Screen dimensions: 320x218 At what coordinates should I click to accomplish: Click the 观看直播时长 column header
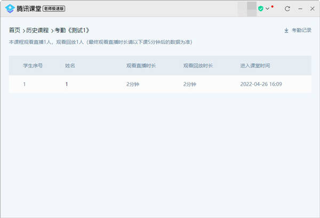click(141, 66)
